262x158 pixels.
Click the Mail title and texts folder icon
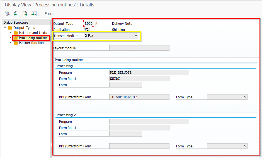[16, 33]
